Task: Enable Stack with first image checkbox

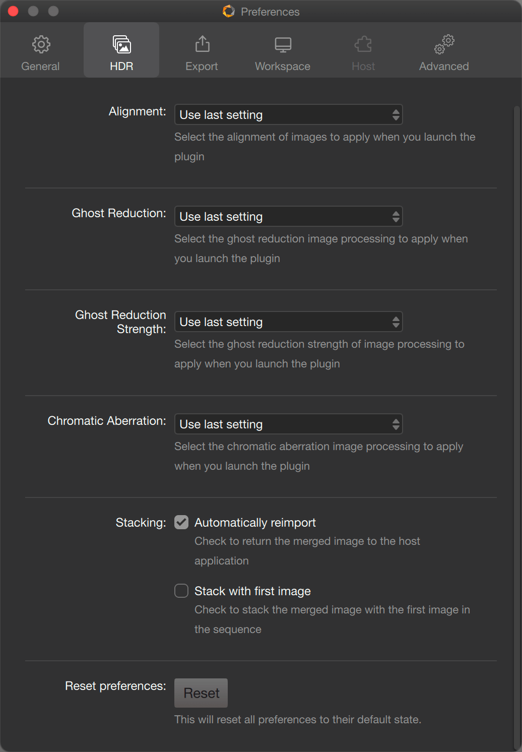Action: 181,591
